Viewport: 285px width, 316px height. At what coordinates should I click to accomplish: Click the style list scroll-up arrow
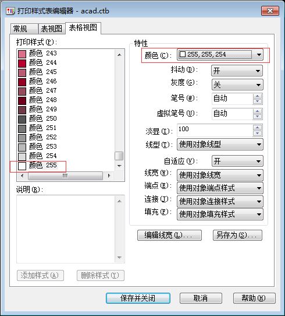(x=119, y=55)
